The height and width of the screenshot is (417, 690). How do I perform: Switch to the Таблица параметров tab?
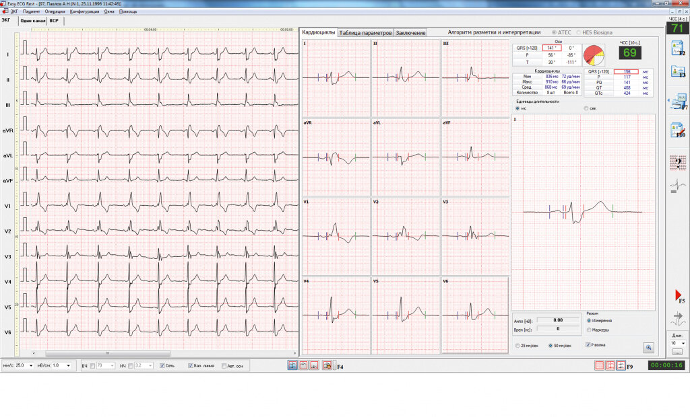[365, 32]
